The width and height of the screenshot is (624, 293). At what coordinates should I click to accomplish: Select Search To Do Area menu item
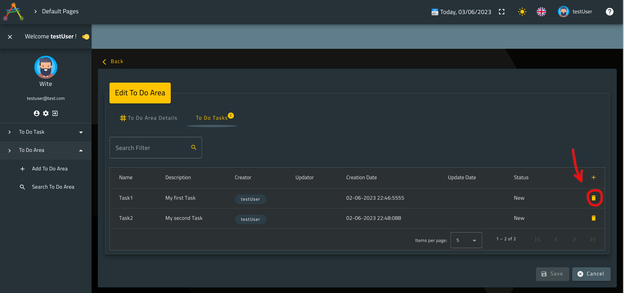[53, 187]
